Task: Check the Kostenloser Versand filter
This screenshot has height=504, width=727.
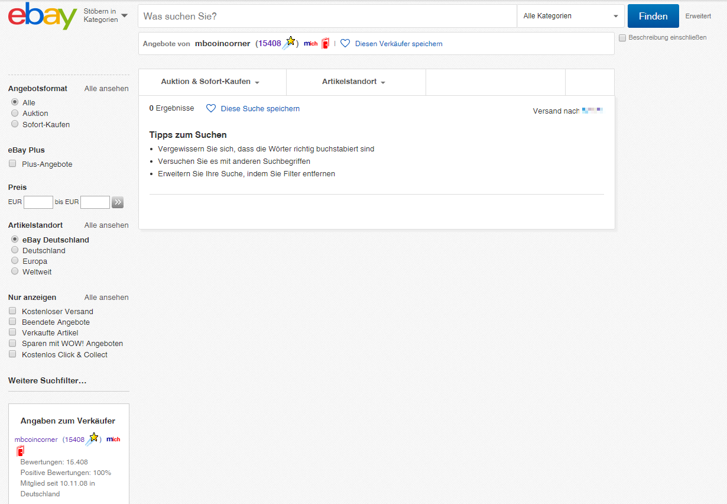Action: pos(12,311)
